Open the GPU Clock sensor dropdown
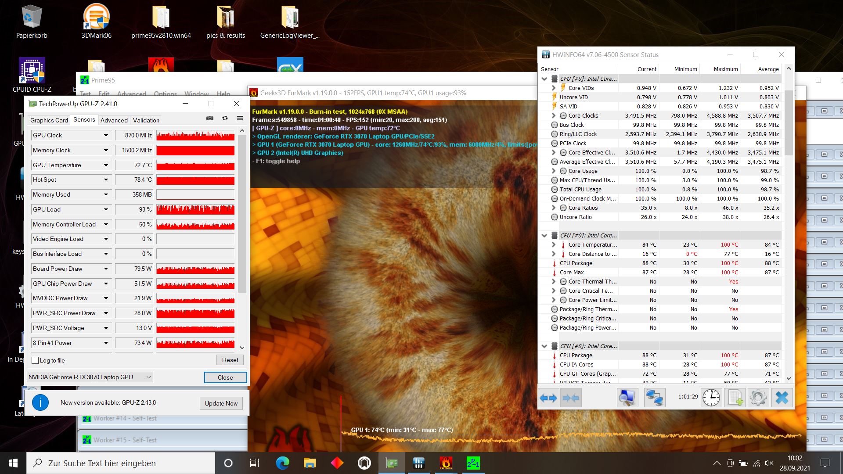The height and width of the screenshot is (474, 843). point(106,135)
